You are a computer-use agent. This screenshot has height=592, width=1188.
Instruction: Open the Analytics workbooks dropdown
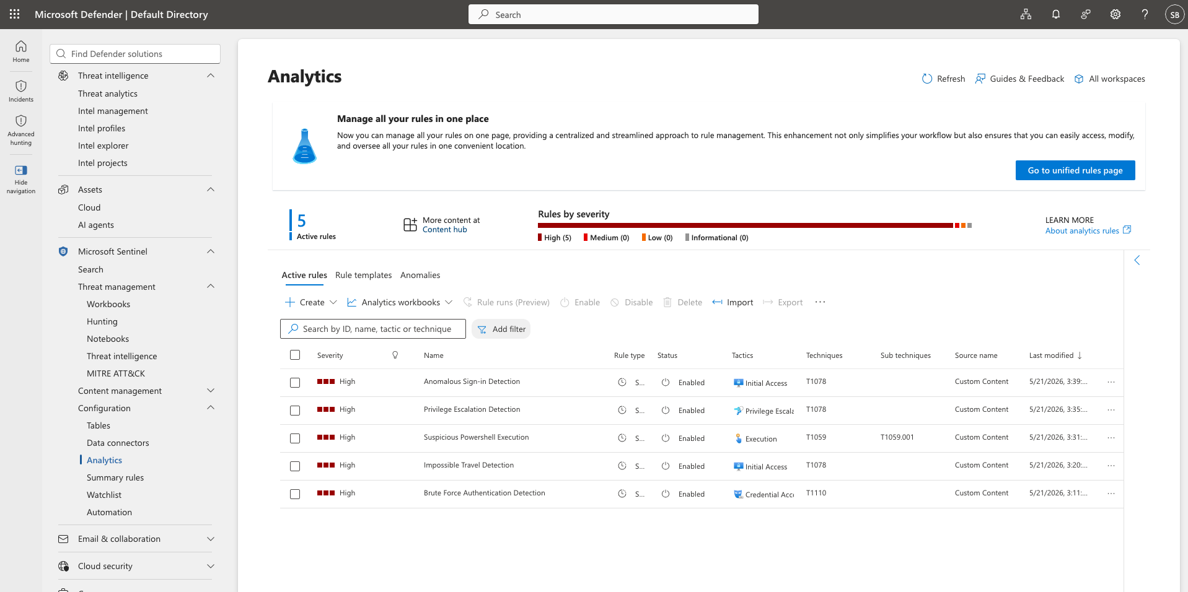(x=400, y=302)
